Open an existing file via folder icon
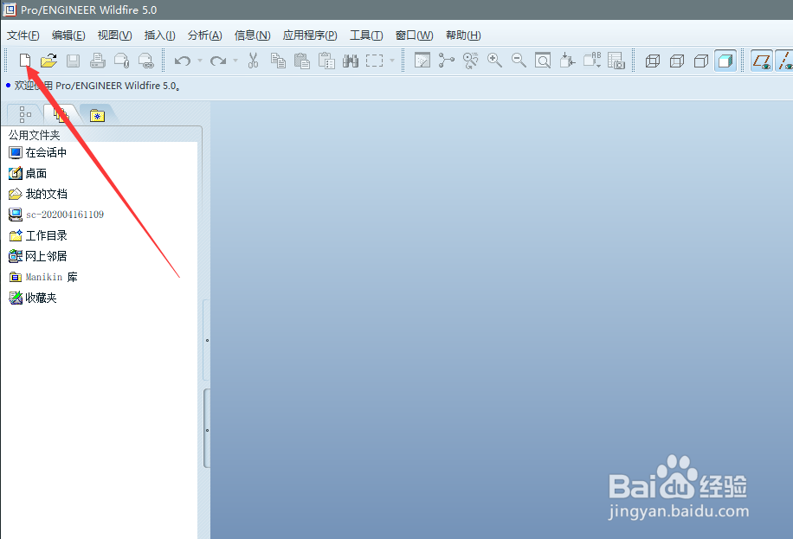This screenshot has height=539, width=793. point(48,61)
